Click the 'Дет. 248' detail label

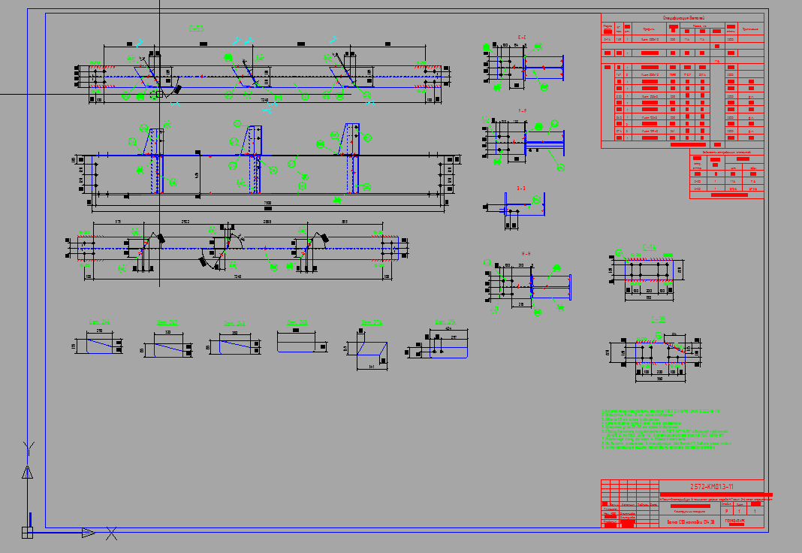[x=234, y=323]
